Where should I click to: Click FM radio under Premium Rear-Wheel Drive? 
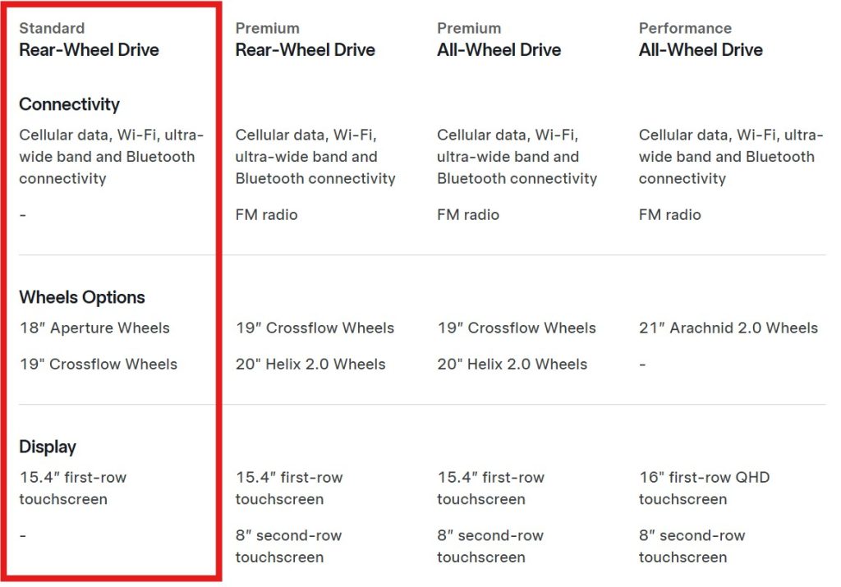coord(266,215)
